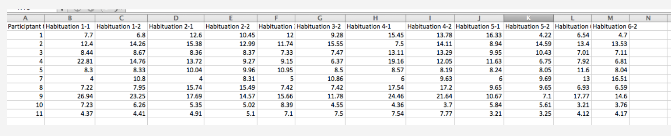This screenshot has width=671, height=136.
Task: Select the cell with value 9.28
Action: pyautogui.click(x=320, y=35)
